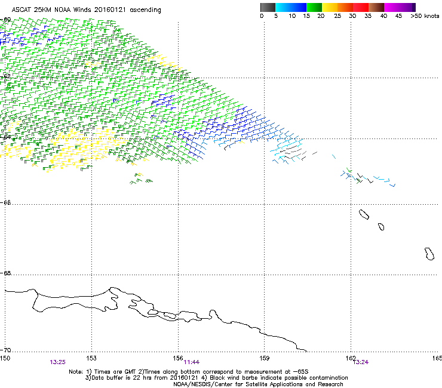Viewport: 442px width, 388px height.
Task: Click the '45' label under the color legend
Action: click(x=398, y=16)
